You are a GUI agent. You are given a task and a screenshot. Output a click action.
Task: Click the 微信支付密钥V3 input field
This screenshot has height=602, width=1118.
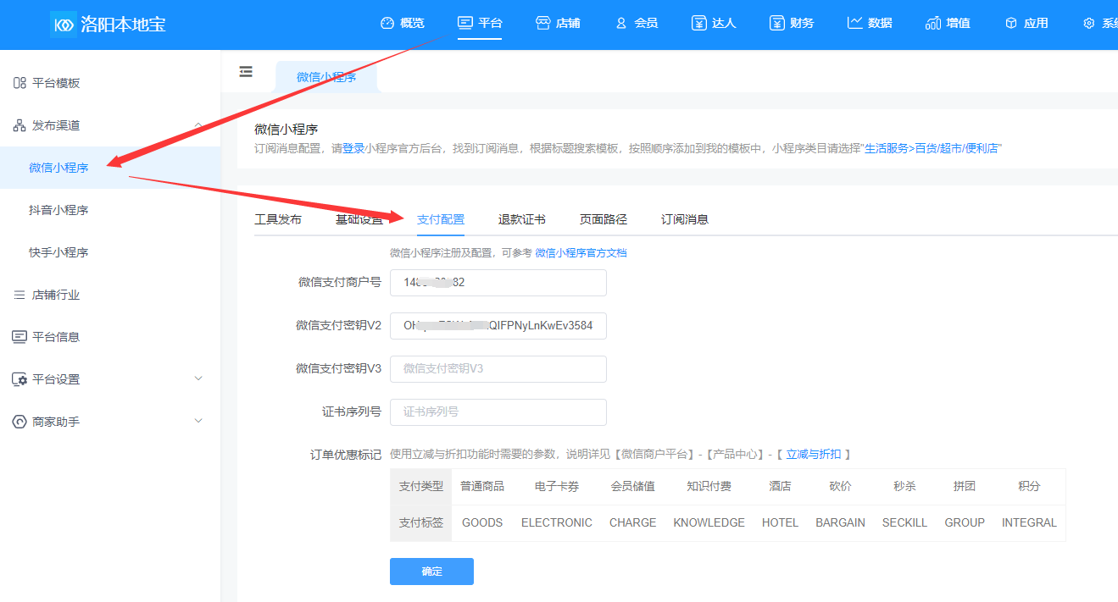pos(498,369)
